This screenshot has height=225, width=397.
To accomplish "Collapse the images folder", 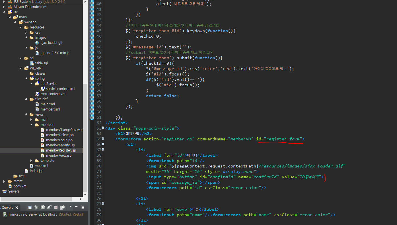I will click(26, 38).
